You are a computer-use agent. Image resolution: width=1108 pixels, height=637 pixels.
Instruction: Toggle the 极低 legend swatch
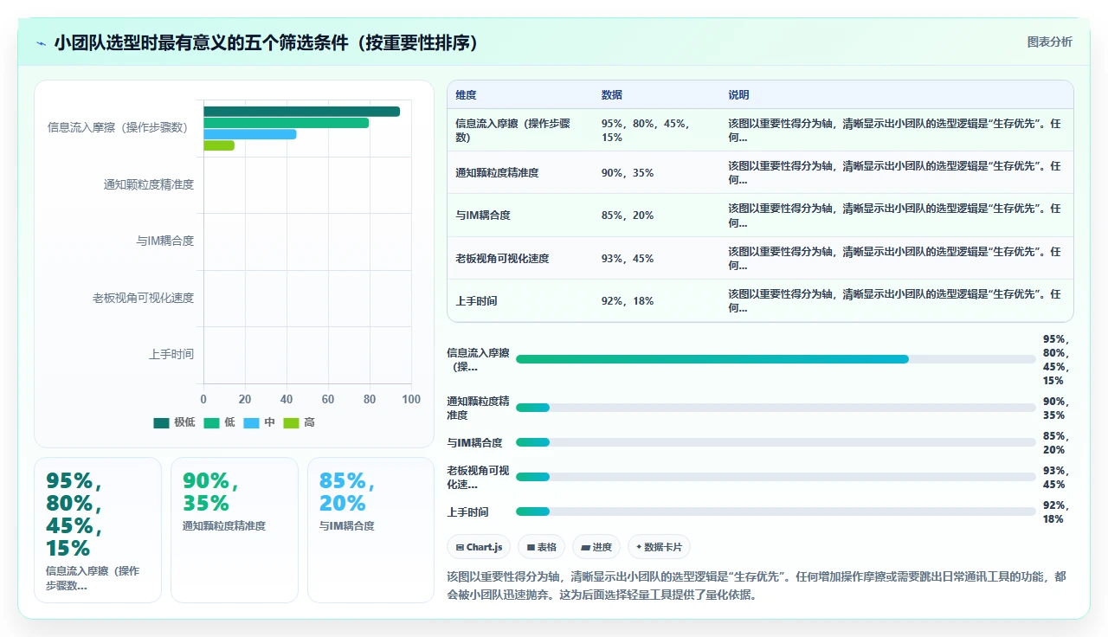[x=162, y=422]
